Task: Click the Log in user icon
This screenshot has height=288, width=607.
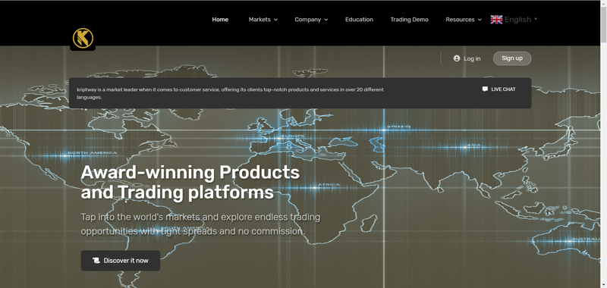Action: pos(457,58)
